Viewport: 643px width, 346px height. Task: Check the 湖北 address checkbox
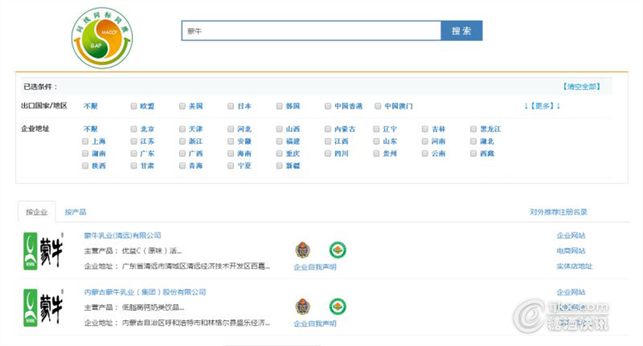(473, 141)
